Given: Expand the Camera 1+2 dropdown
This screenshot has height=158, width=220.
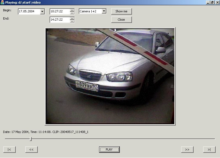Looking at the screenshot, I should (x=104, y=11).
